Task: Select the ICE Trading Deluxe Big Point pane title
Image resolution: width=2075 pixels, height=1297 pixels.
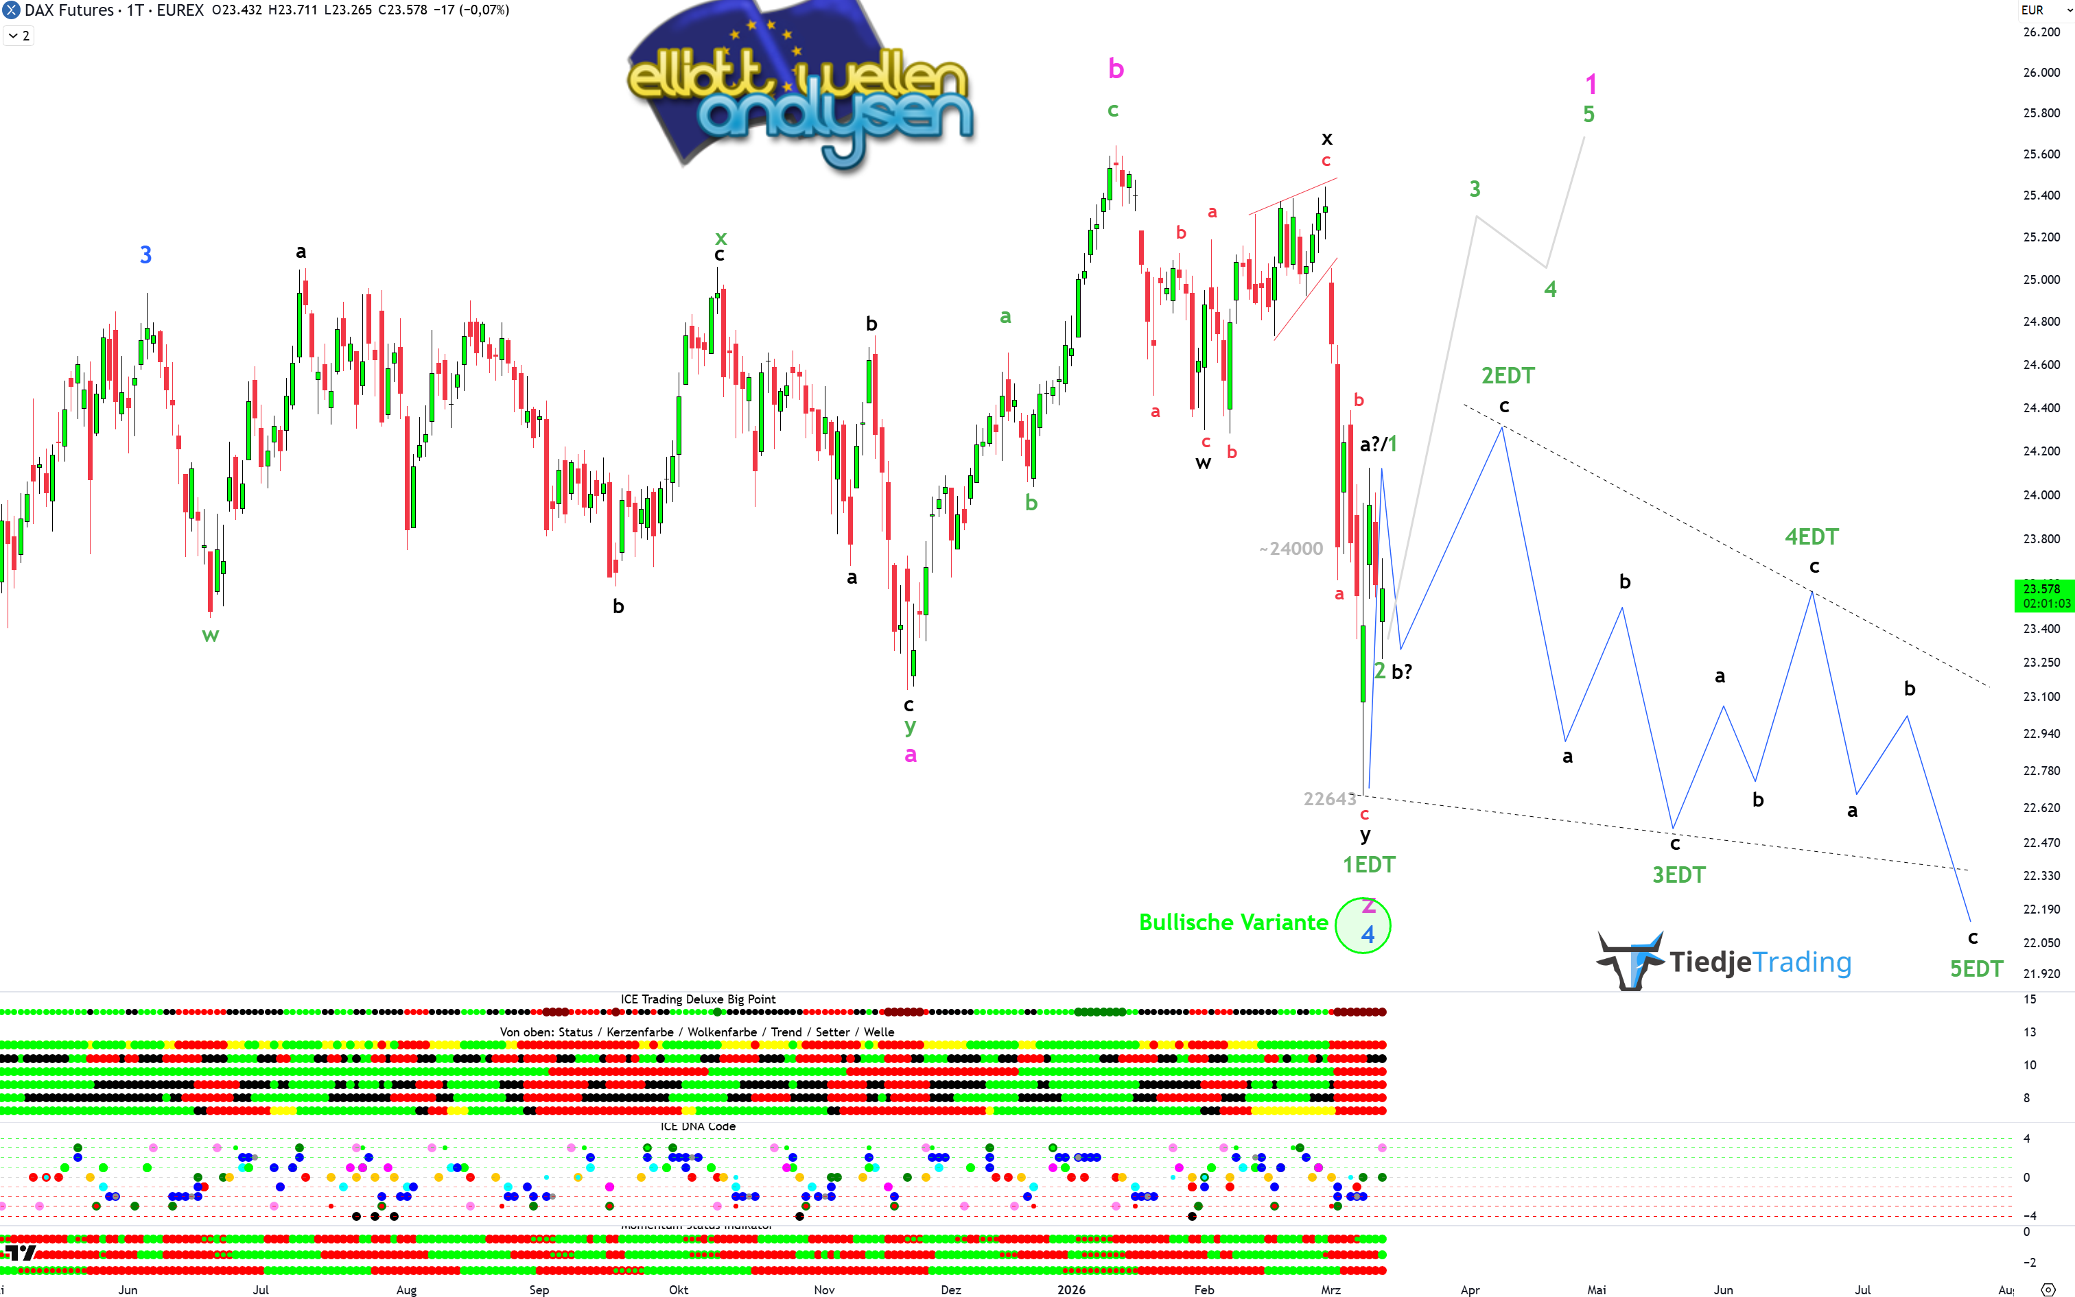Action: (x=698, y=999)
